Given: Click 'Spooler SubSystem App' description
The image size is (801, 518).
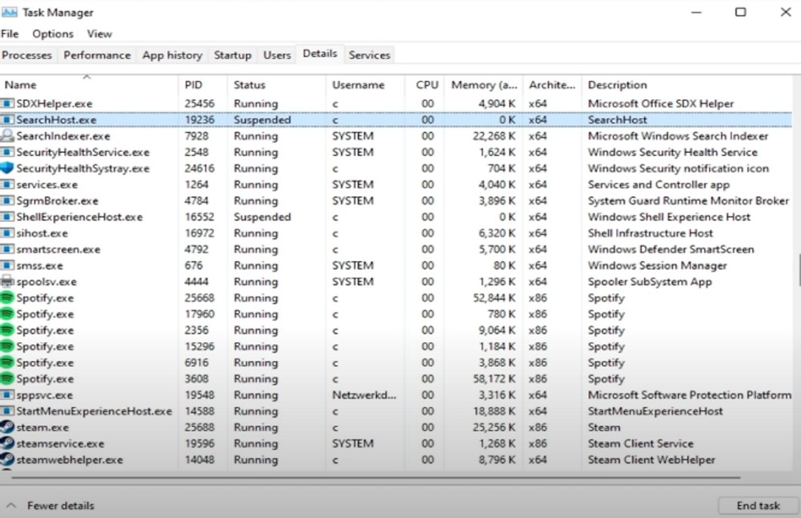Looking at the screenshot, I should tap(650, 282).
